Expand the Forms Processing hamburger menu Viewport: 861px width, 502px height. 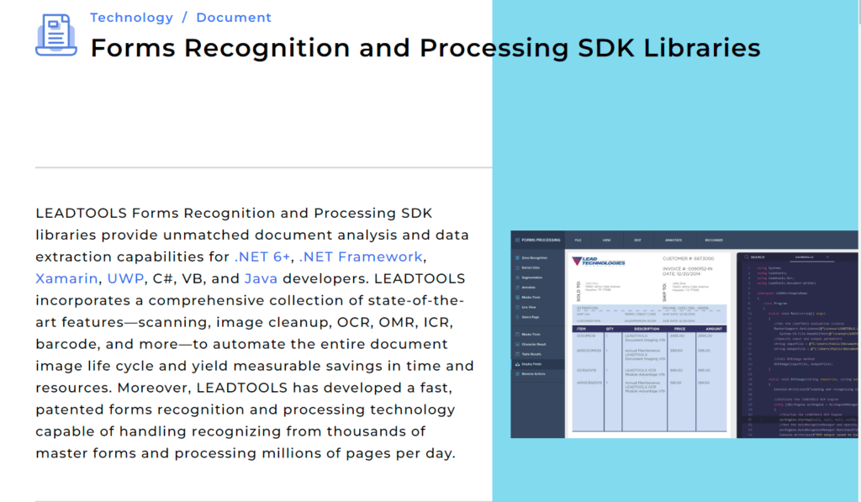click(517, 238)
